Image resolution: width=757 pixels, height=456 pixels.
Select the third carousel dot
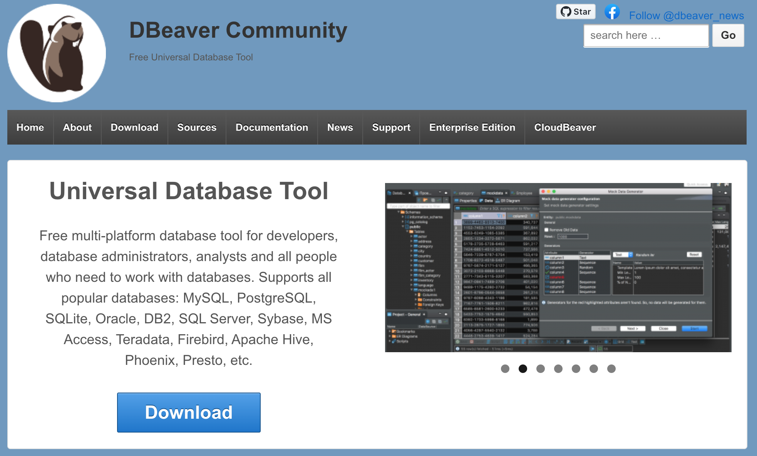[x=541, y=369]
